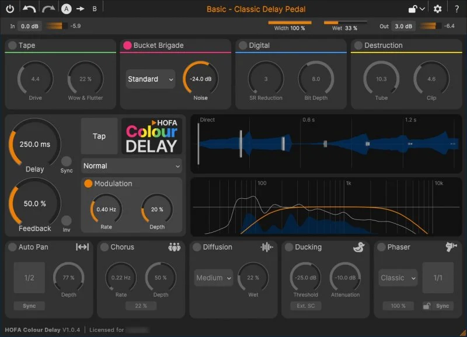
Task: Switch to preset slot B
Action: 95,9
